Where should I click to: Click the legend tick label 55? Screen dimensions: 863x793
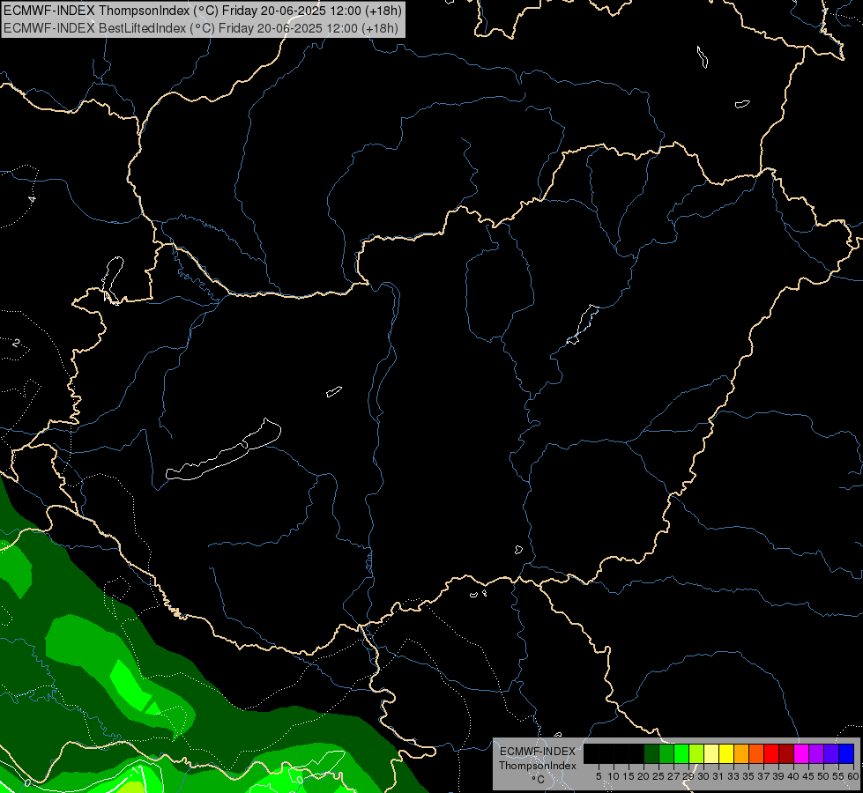click(838, 776)
